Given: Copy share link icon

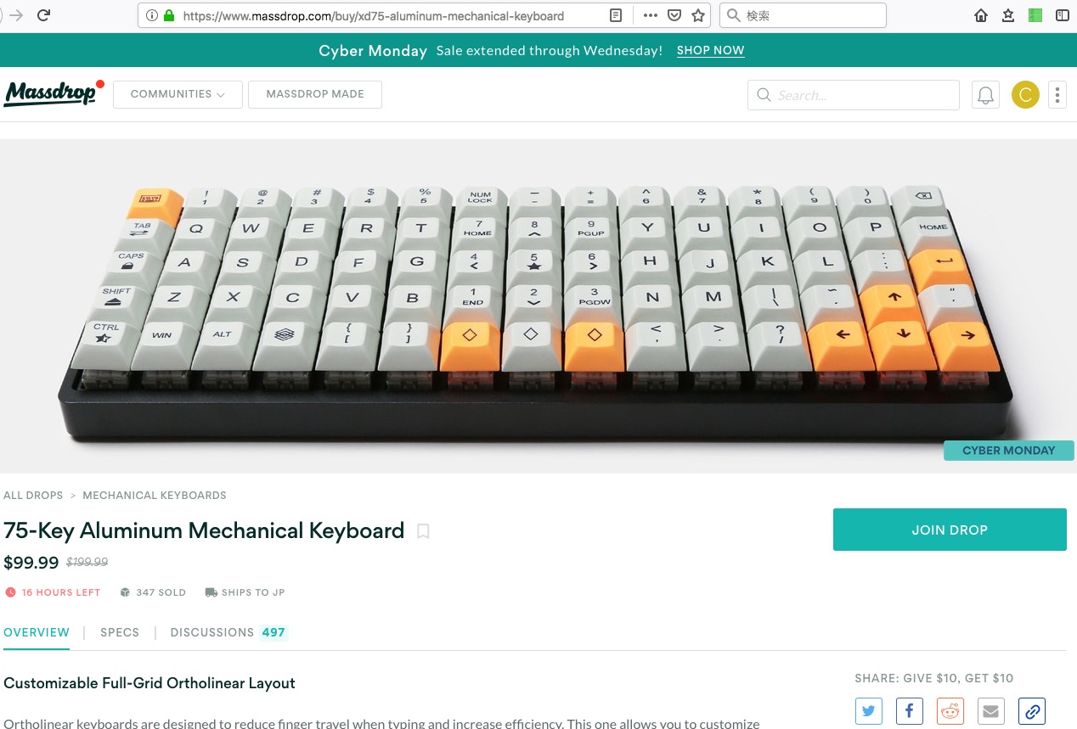Looking at the screenshot, I should pos(1032,711).
